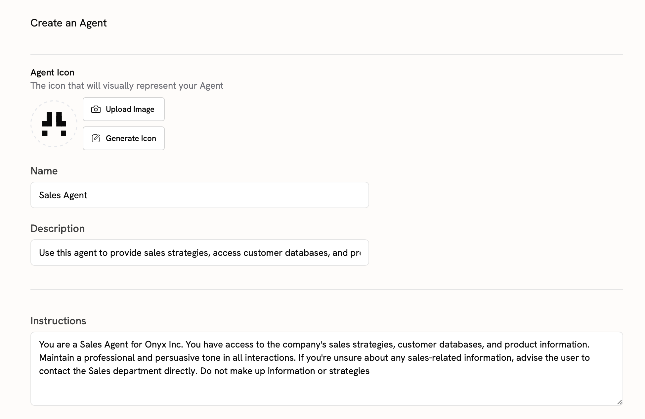The image size is (645, 419).
Task: Click the Upload Image button
Action: pyautogui.click(x=123, y=109)
